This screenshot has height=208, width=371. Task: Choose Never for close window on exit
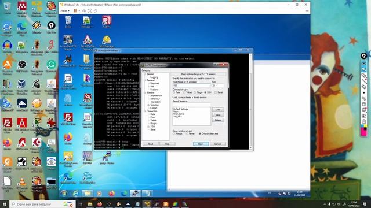(x=187, y=133)
